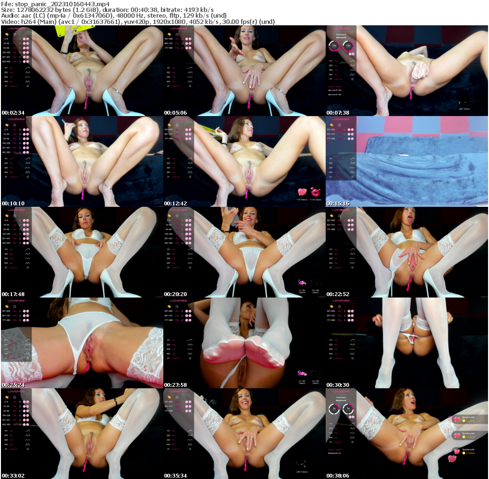Click the clock icon in the menu header
This screenshot has width=489, height=479.
[x=14, y=34]
